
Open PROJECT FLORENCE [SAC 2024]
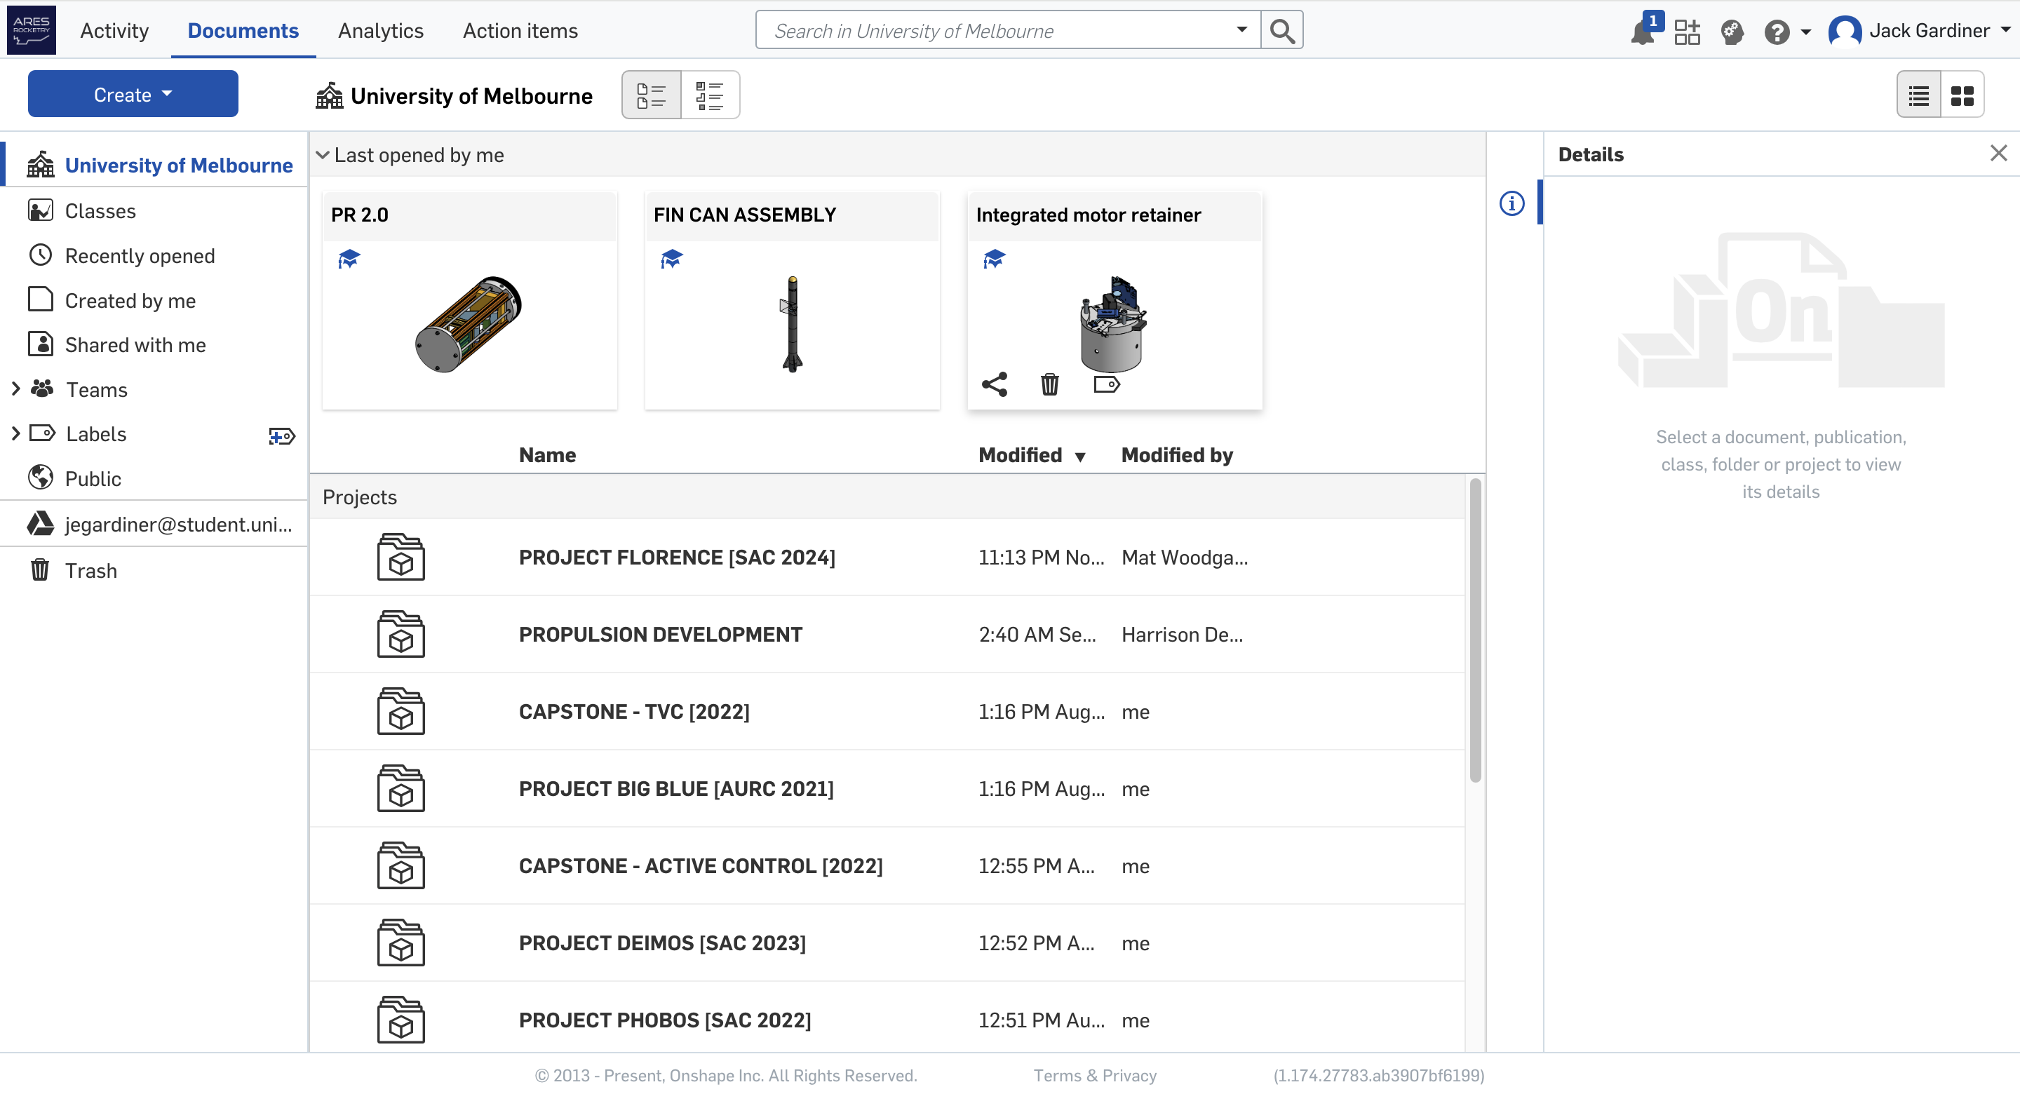(x=677, y=557)
